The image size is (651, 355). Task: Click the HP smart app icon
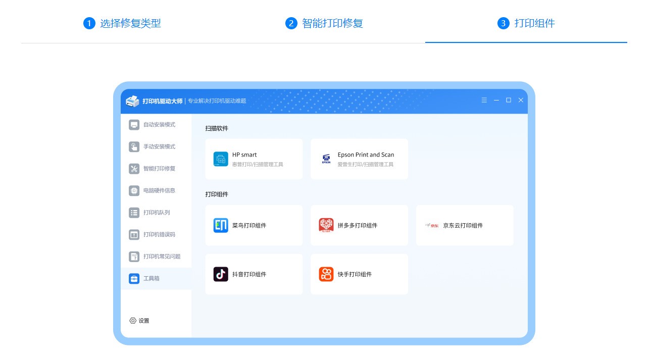221,159
